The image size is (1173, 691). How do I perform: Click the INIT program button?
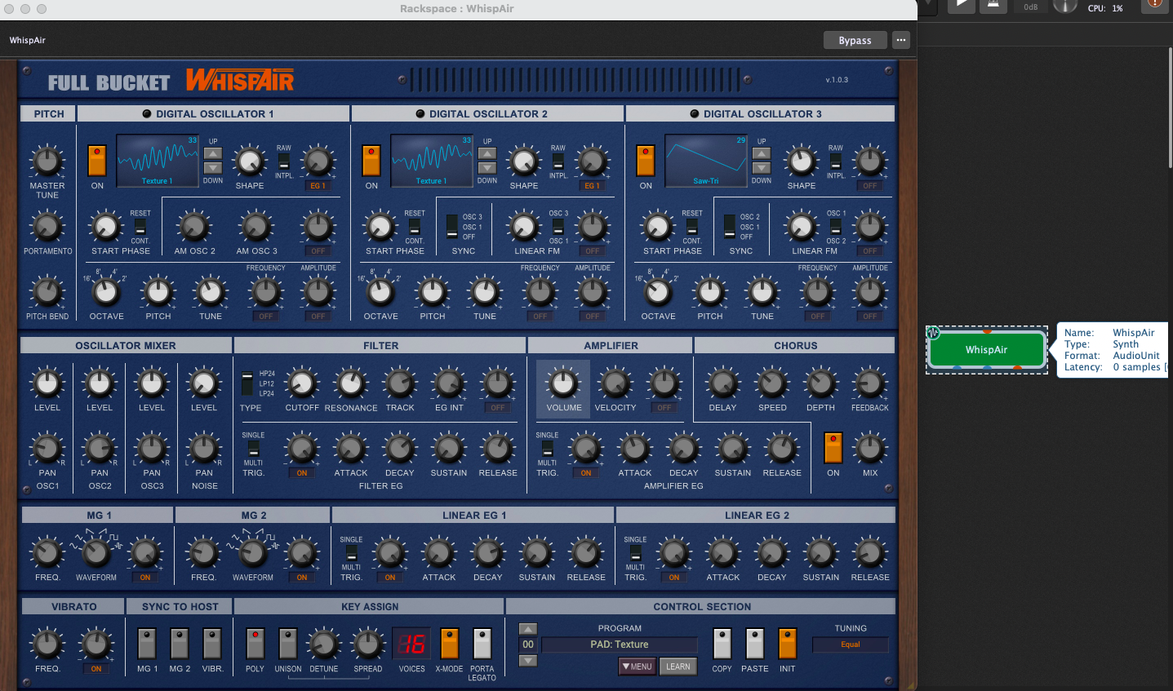pyautogui.click(x=788, y=644)
